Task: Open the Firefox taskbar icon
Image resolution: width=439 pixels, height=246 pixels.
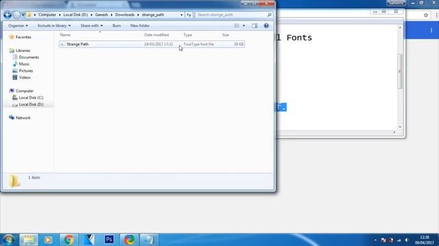Action: click(x=129, y=240)
